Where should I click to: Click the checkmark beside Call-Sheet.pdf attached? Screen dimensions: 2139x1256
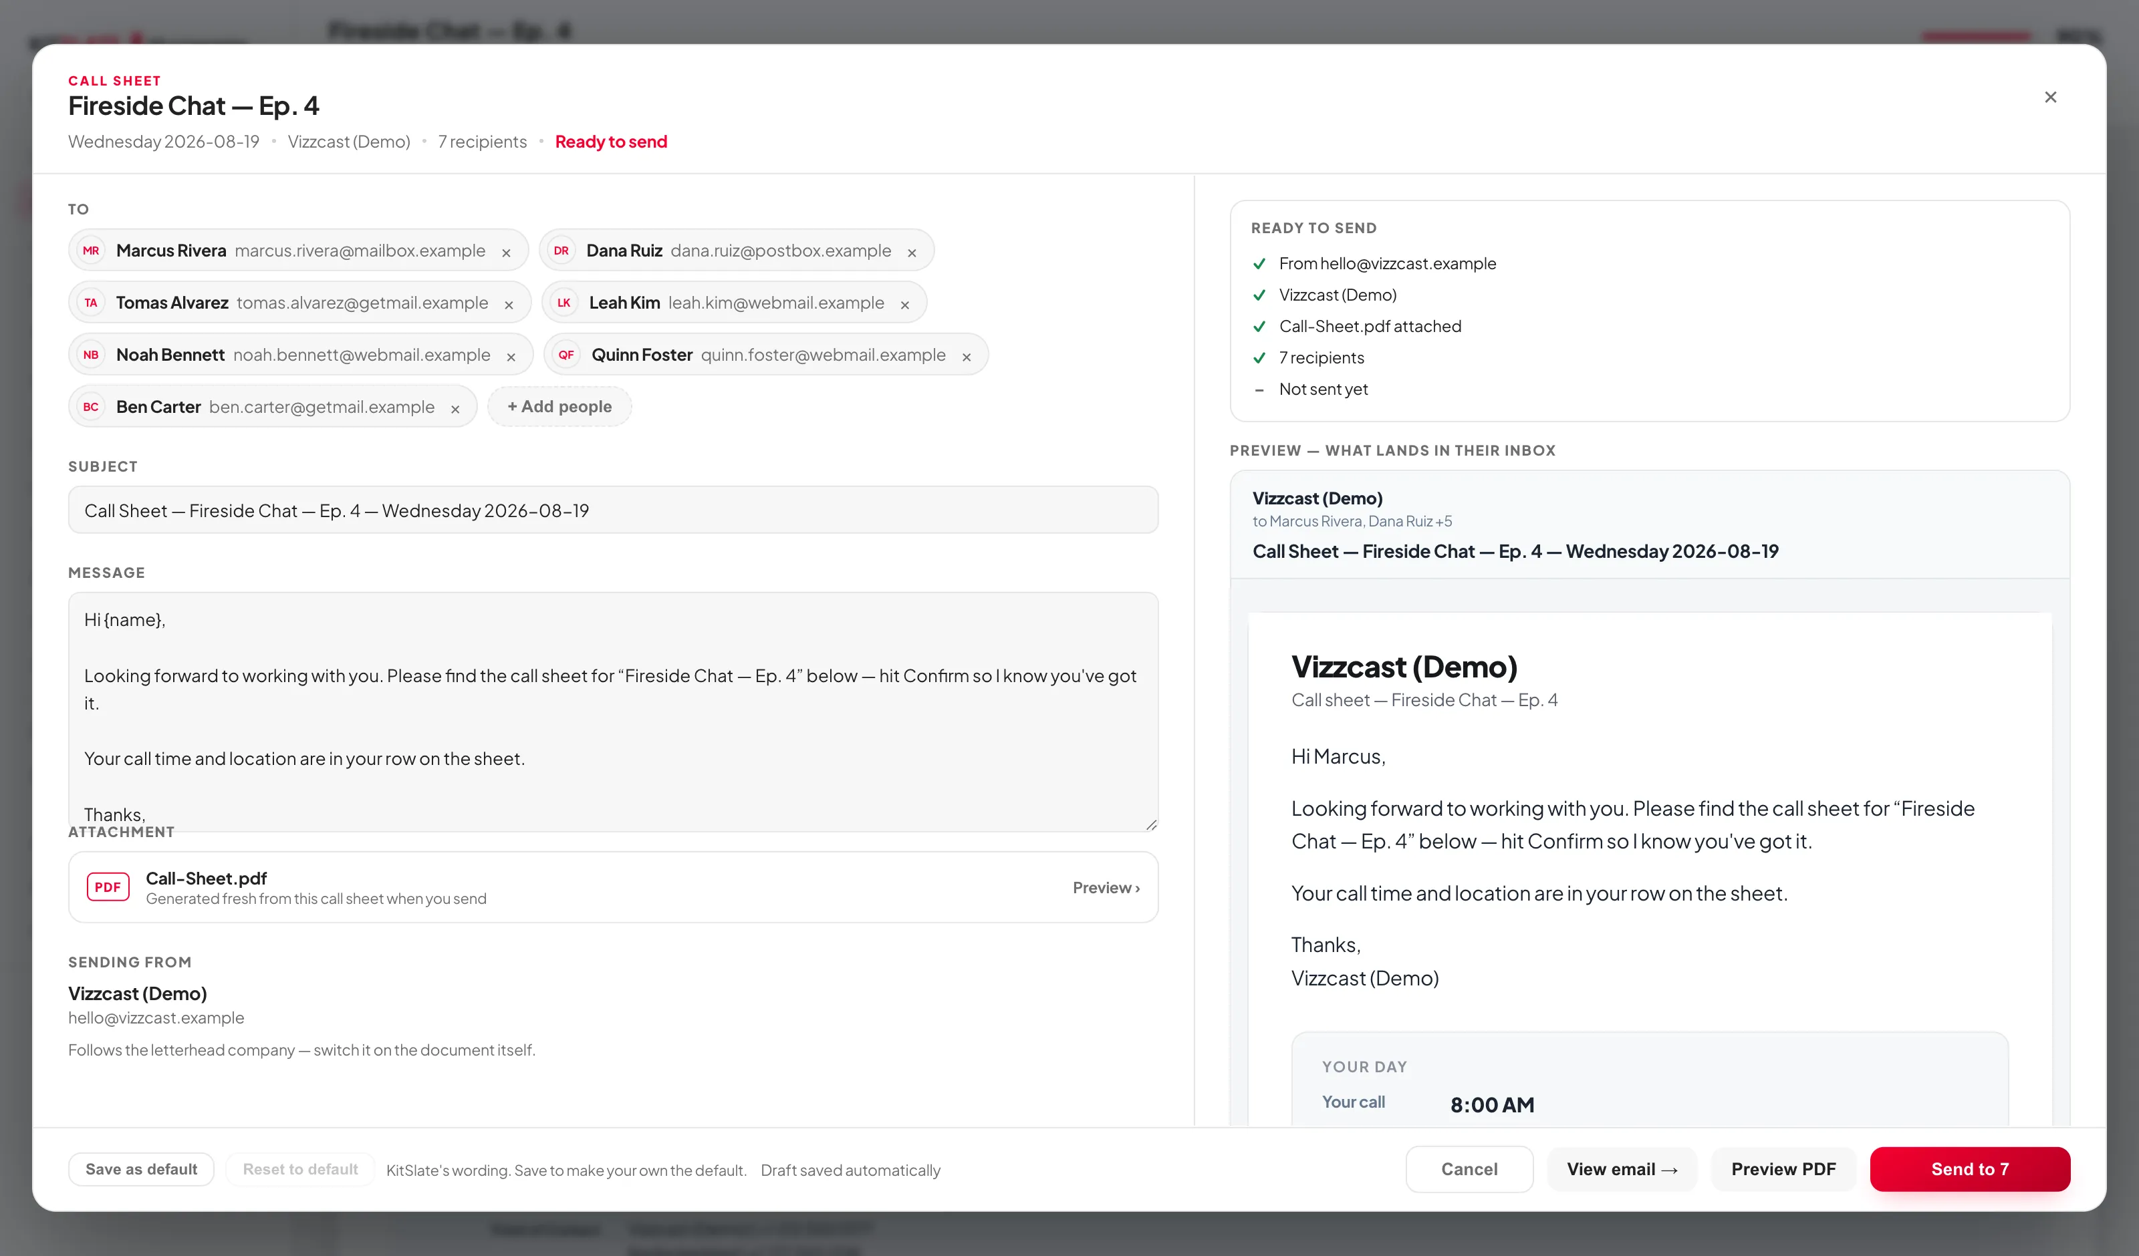(1259, 327)
